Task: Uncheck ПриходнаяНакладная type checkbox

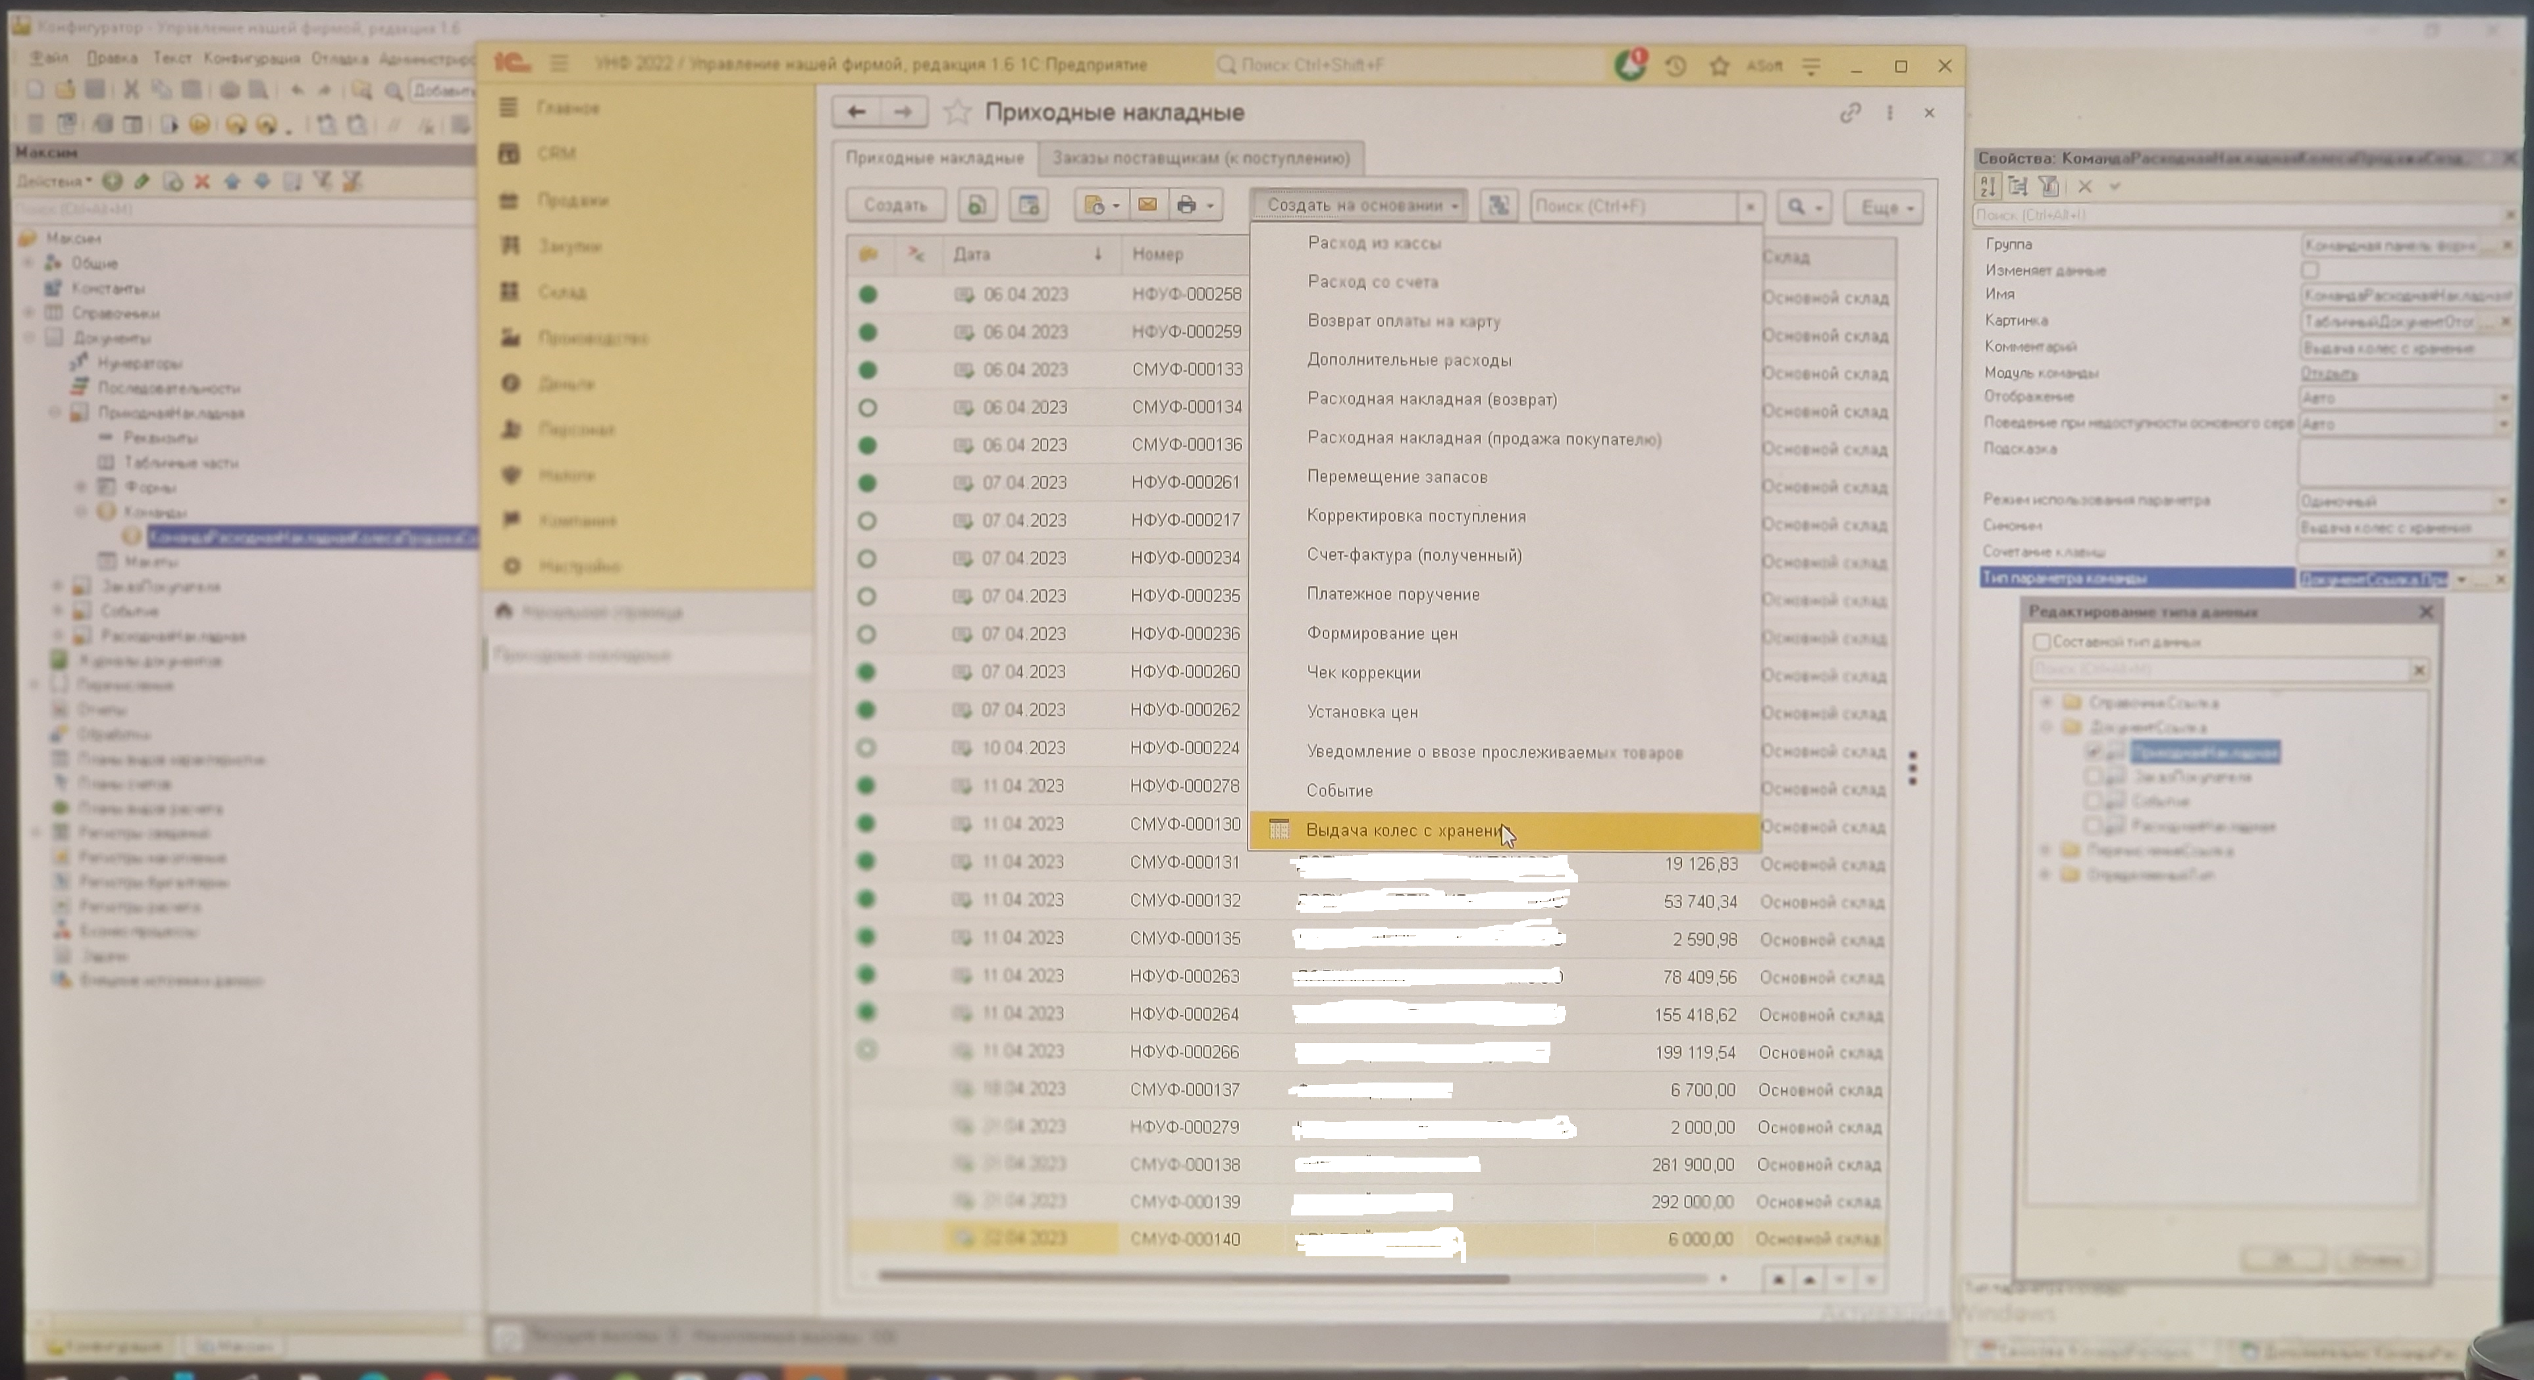Action: pos(2092,752)
